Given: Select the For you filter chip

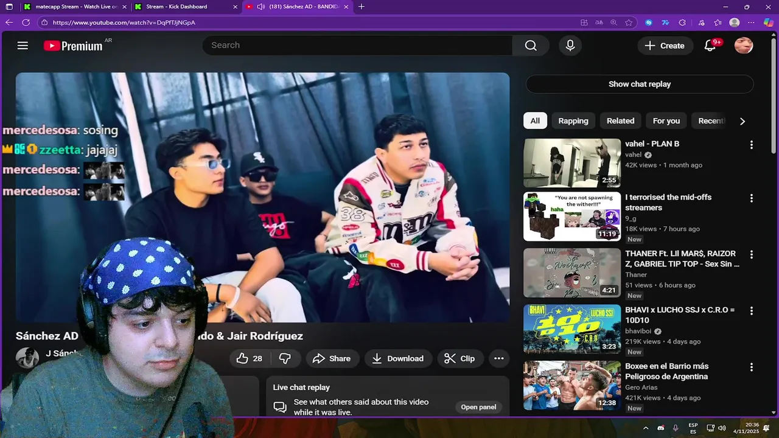Looking at the screenshot, I should (666, 120).
